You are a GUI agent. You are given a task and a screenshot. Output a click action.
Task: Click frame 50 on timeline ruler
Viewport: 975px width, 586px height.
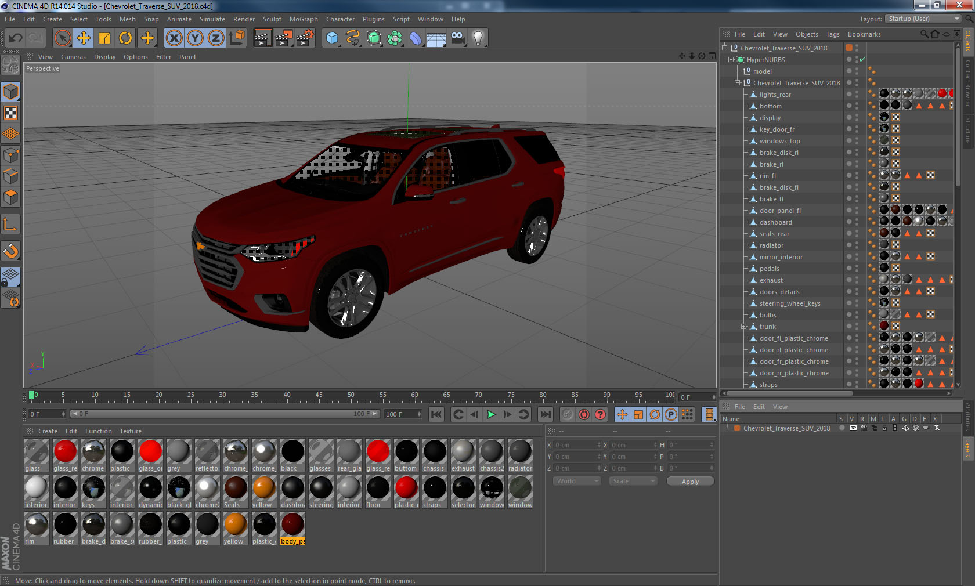point(351,395)
